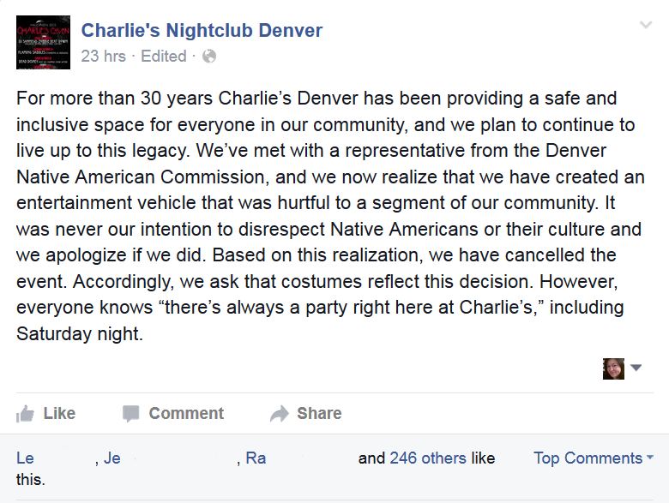Image resolution: width=669 pixels, height=503 pixels.
Task: Click the small user avatar below post
Action: click(613, 368)
